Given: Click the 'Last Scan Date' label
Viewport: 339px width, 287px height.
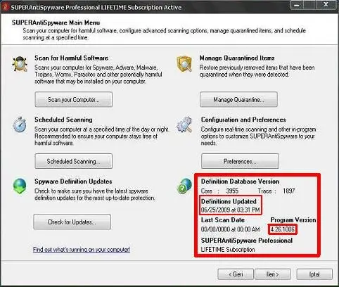Looking at the screenshot, I should (x=223, y=220).
